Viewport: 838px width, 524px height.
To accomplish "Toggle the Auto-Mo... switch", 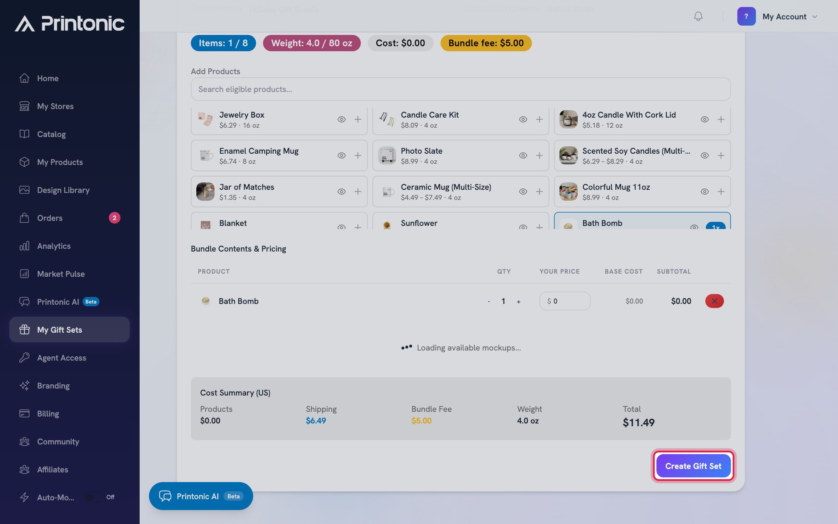I will click(x=93, y=497).
